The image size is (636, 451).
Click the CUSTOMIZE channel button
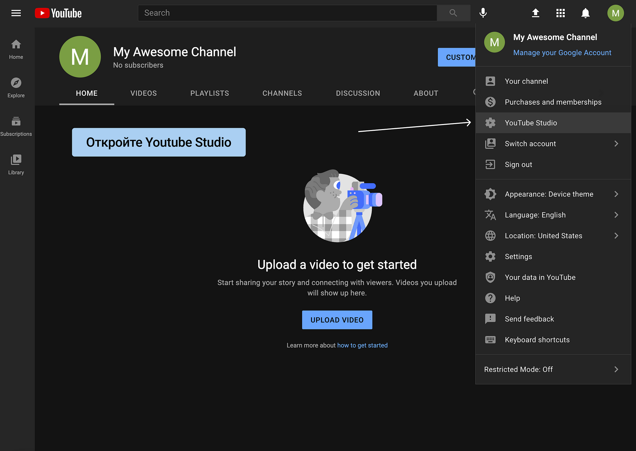click(x=457, y=57)
